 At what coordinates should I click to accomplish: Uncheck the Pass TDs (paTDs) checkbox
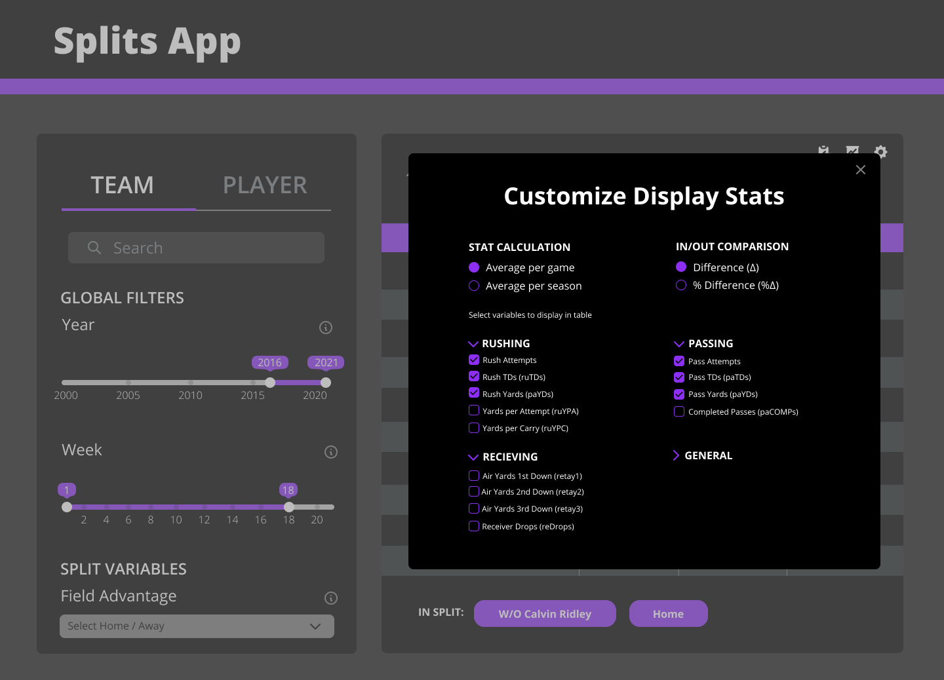679,377
